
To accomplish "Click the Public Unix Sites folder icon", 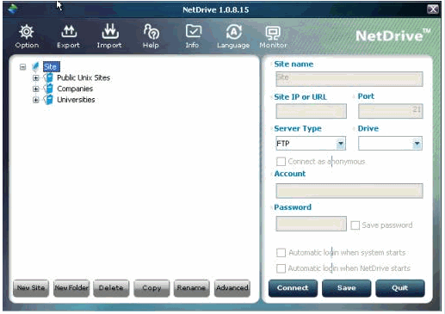I will [x=48, y=77].
